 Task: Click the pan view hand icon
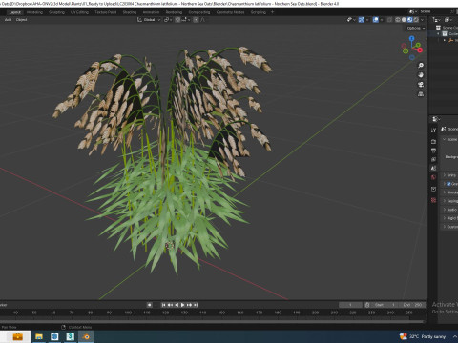(421, 75)
